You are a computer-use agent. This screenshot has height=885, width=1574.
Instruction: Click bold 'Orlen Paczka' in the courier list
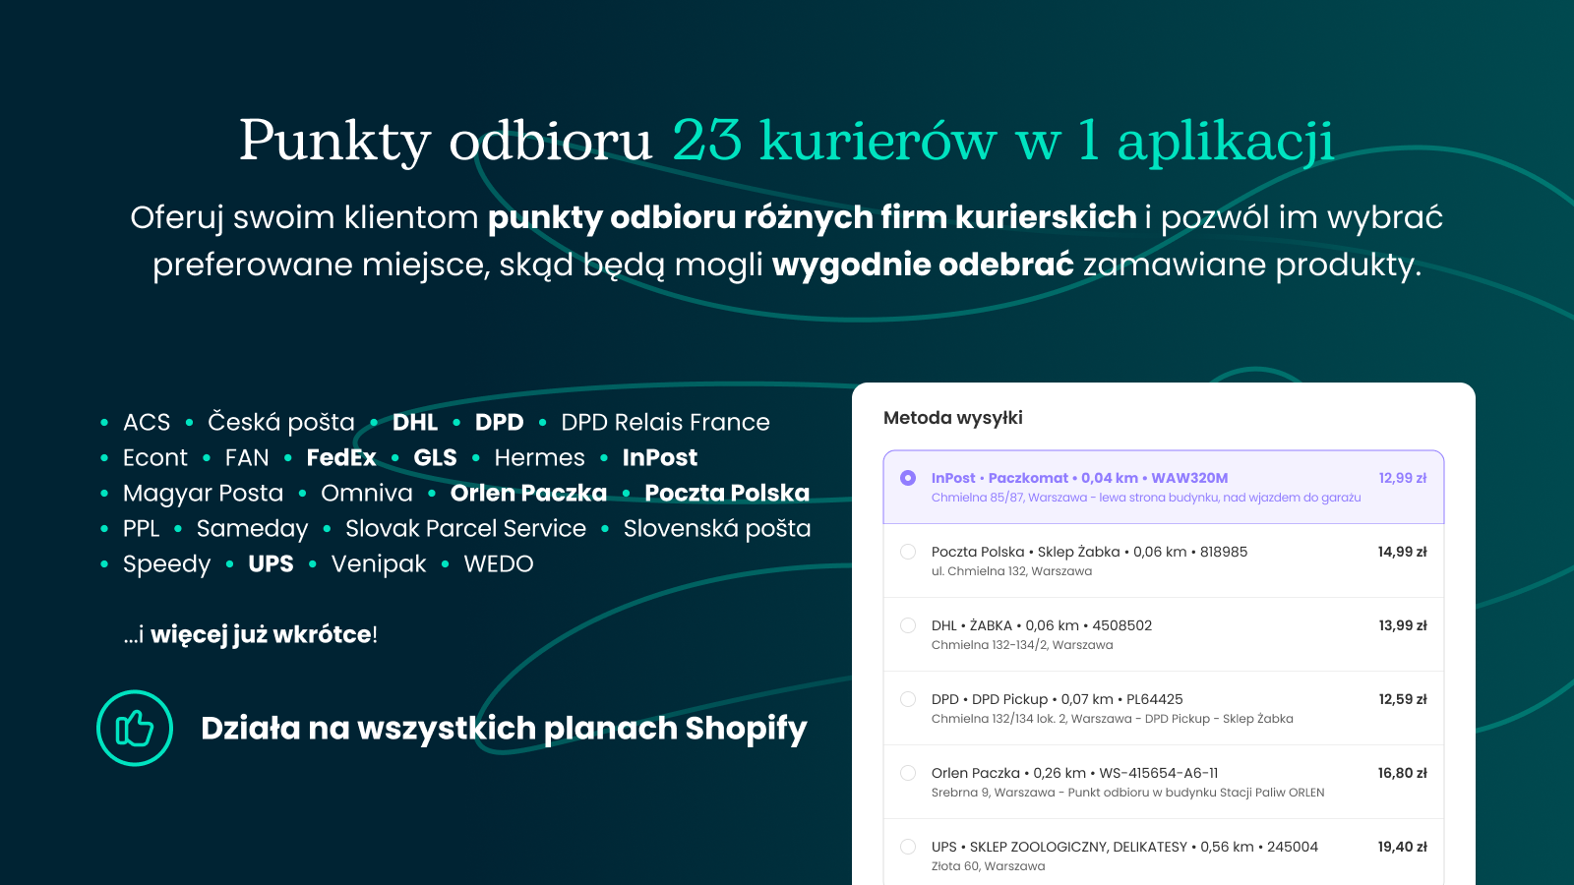[x=528, y=493]
